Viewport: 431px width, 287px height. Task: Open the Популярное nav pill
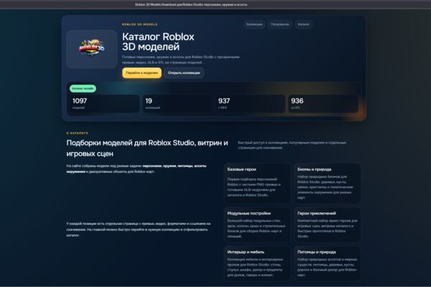tap(280, 24)
